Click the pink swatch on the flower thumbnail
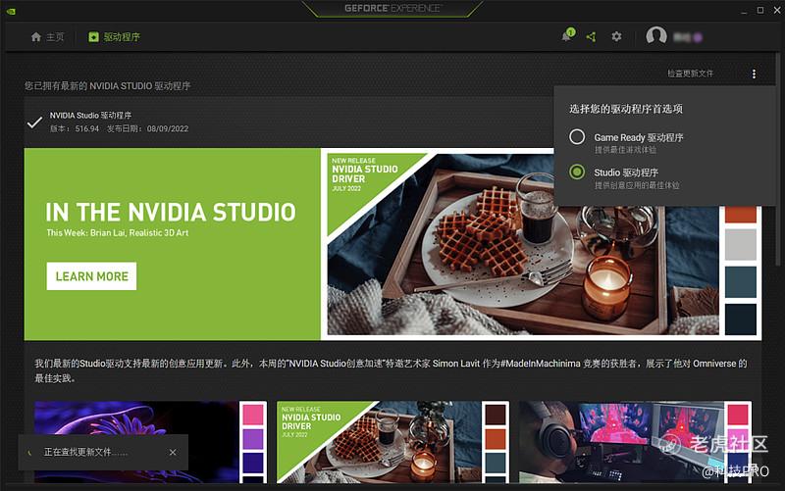This screenshot has width=785, height=491. 253,414
